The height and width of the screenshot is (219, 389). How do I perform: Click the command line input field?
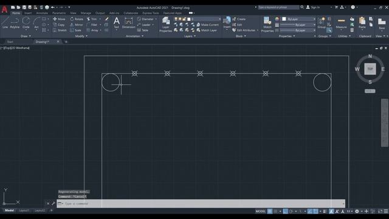click(x=201, y=204)
